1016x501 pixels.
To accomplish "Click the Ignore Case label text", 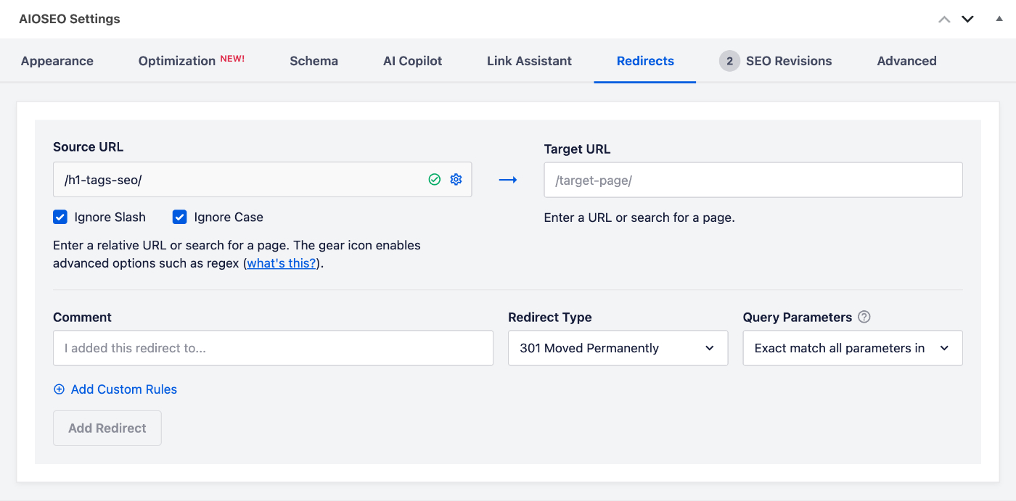I will [229, 217].
